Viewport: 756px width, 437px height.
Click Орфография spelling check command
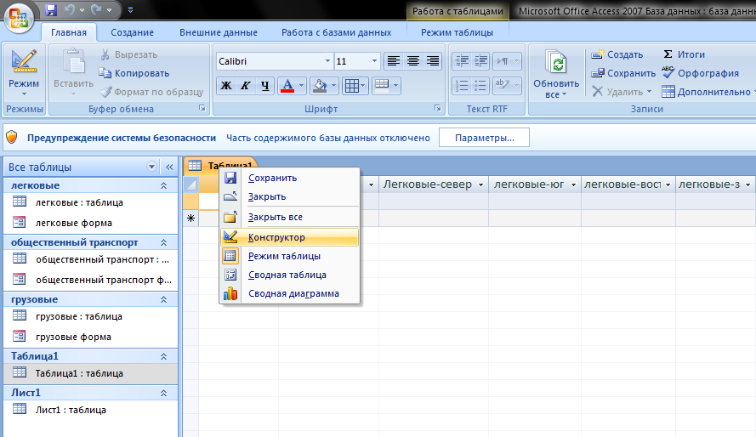[x=700, y=73]
